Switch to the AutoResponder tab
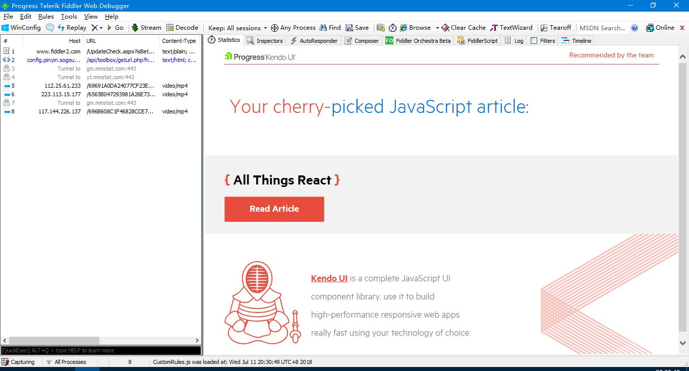 point(314,41)
